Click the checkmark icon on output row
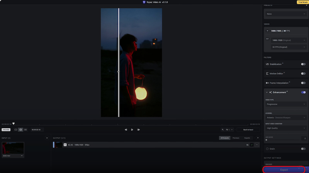Screen dimensions: 309x173 click(x=252, y=145)
